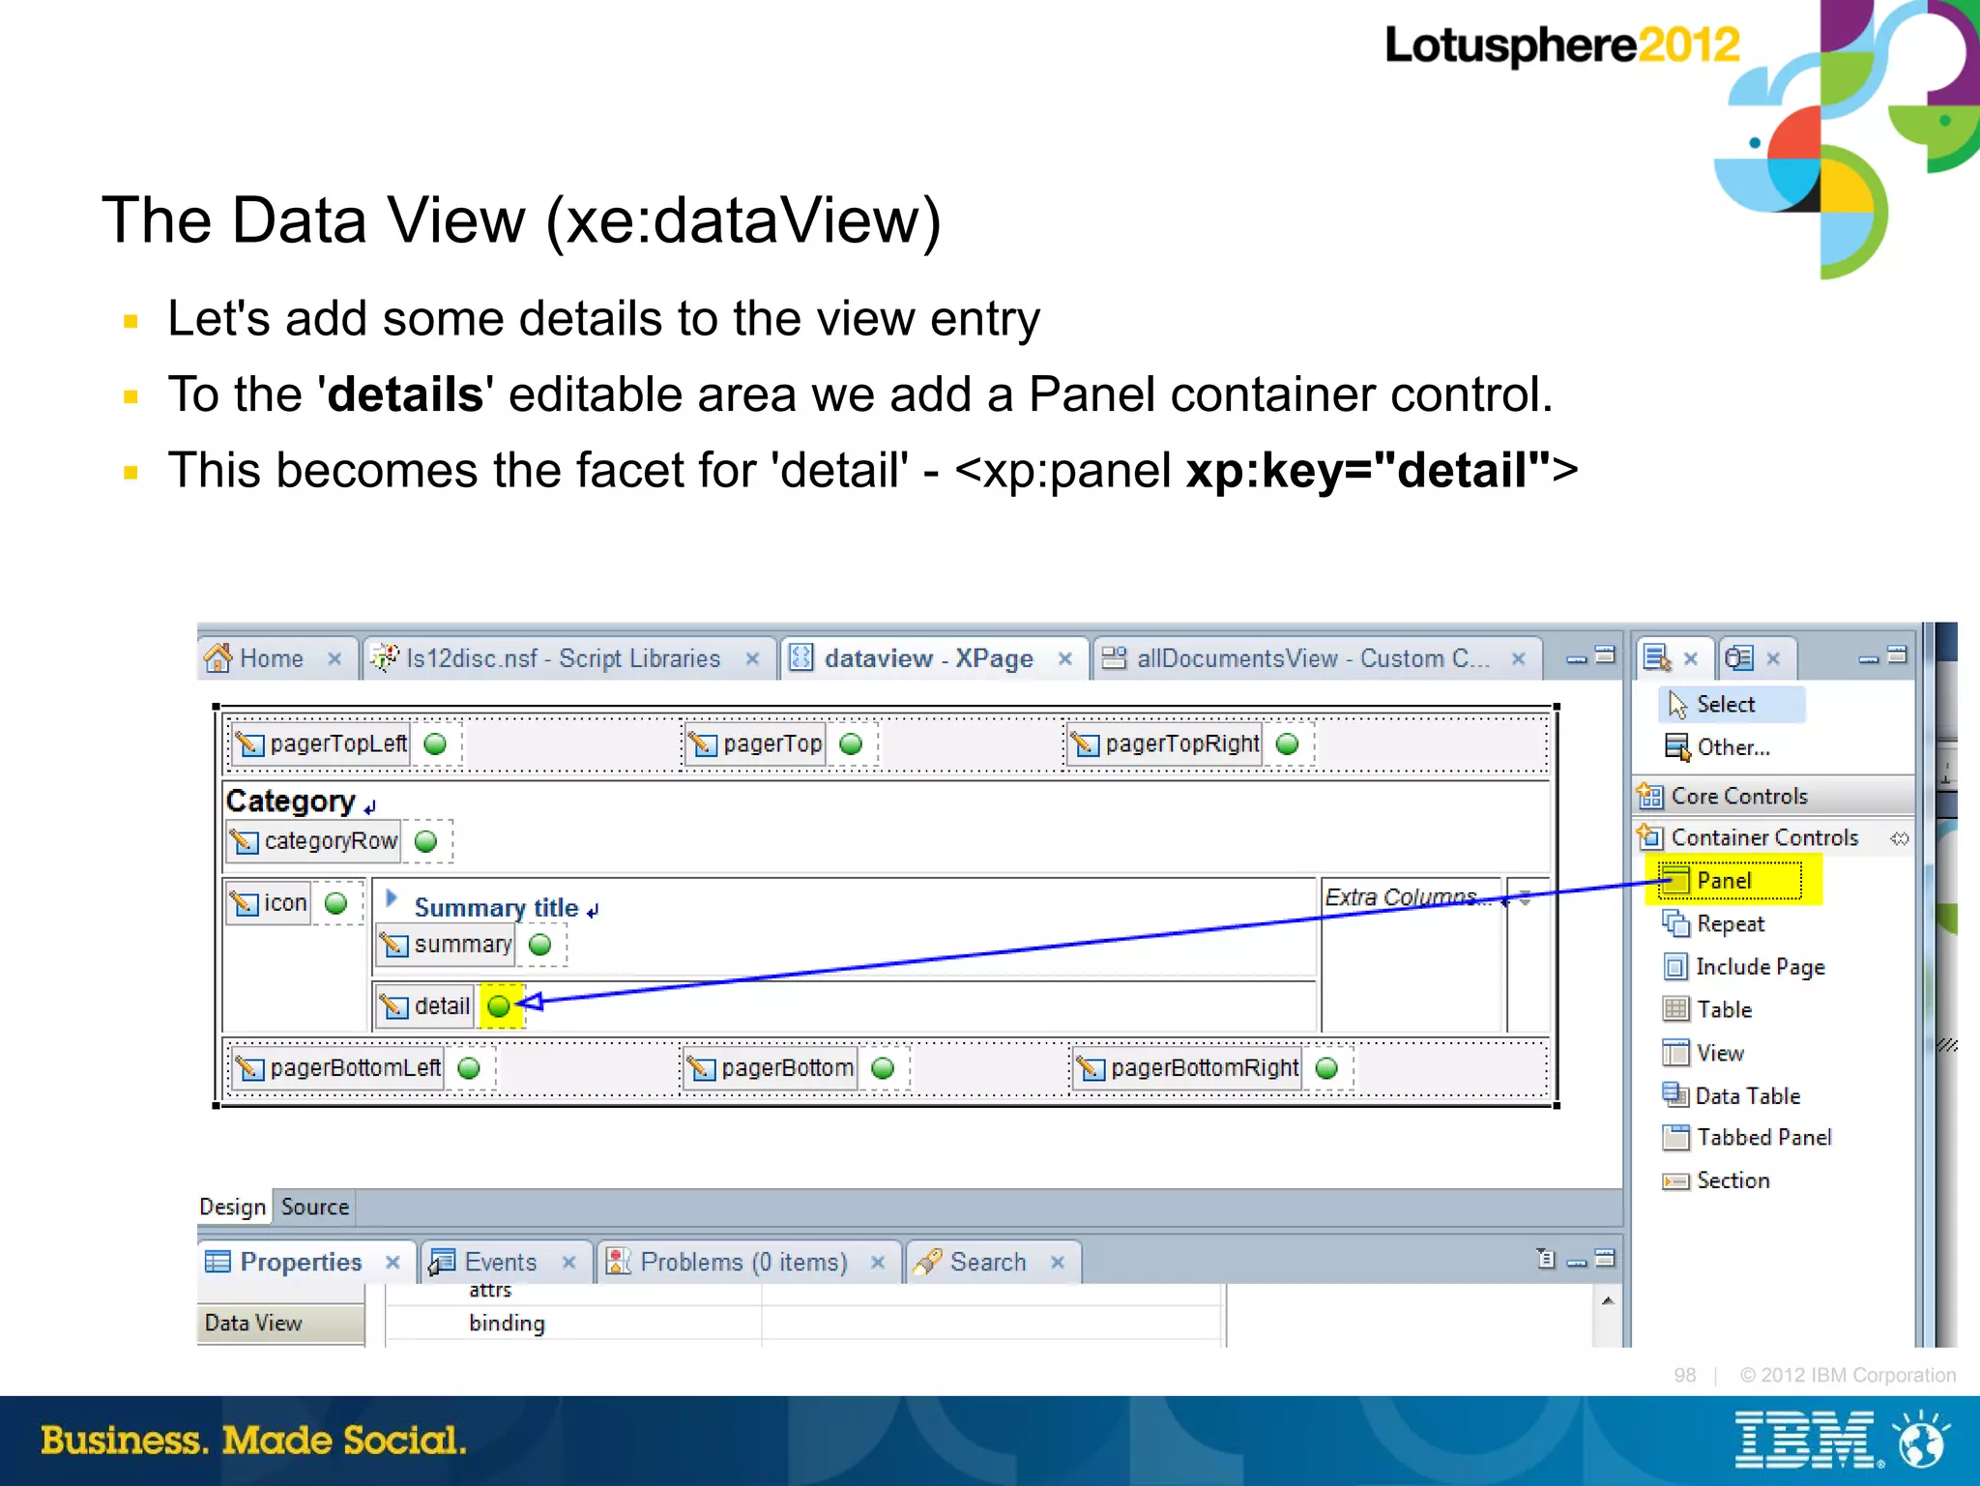Click green circle beside pagerTopRight
This screenshot has width=1980, height=1486.
click(x=1287, y=743)
